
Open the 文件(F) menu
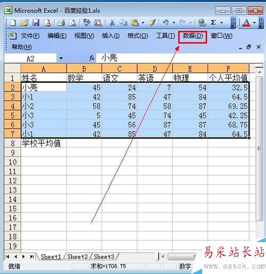[30, 36]
